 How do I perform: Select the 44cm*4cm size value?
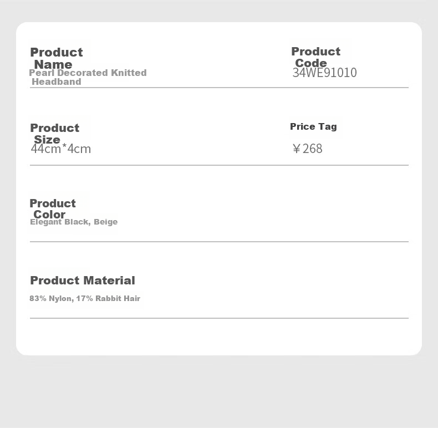61,149
